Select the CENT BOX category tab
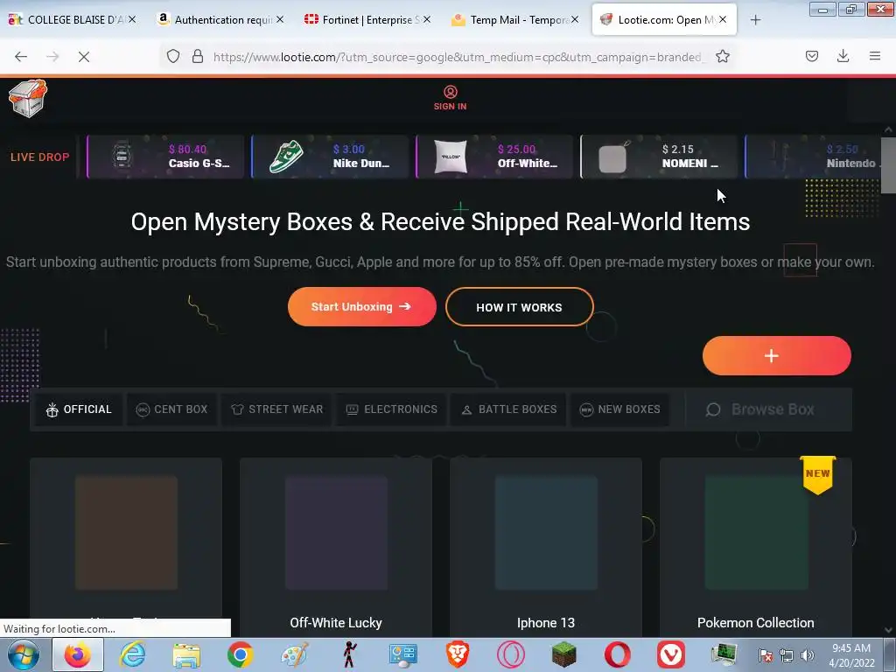The image size is (896, 672). click(x=172, y=409)
